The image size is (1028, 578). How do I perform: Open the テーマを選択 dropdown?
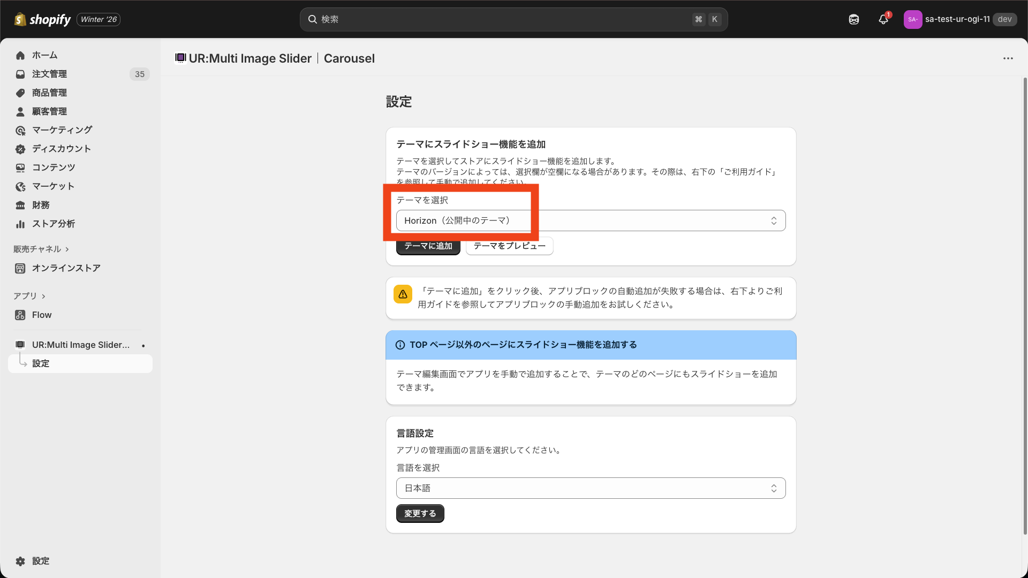point(591,220)
